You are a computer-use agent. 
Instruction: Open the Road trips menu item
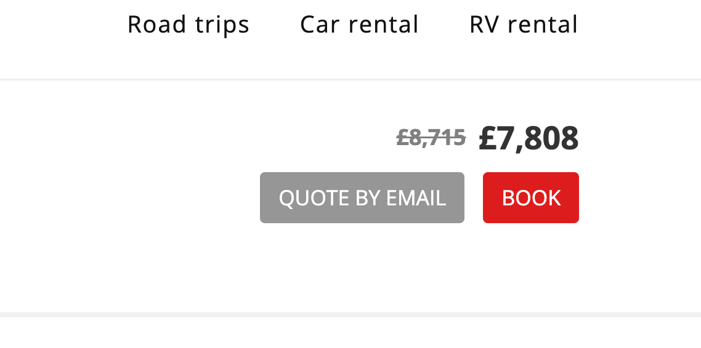[x=188, y=25]
